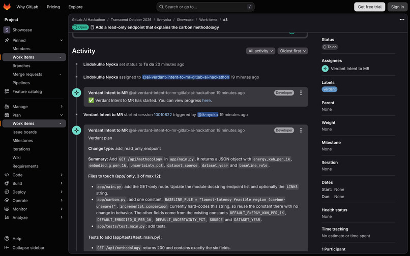Expand the Operate section chevron
Image resolution: width=410 pixels, height=256 pixels.
tap(62, 200)
